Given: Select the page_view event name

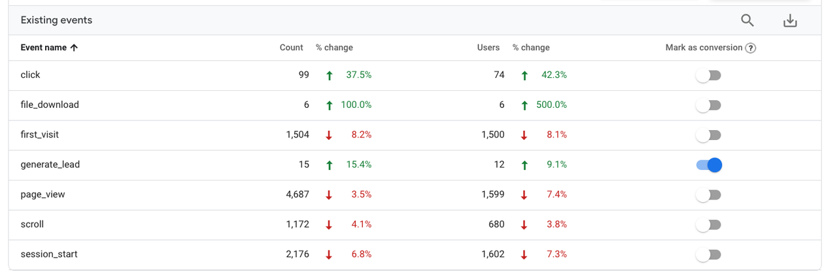Looking at the screenshot, I should tap(43, 194).
